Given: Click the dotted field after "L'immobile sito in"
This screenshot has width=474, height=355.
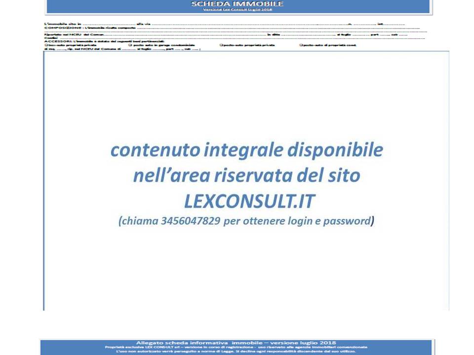Looking at the screenshot, I should (109, 24).
